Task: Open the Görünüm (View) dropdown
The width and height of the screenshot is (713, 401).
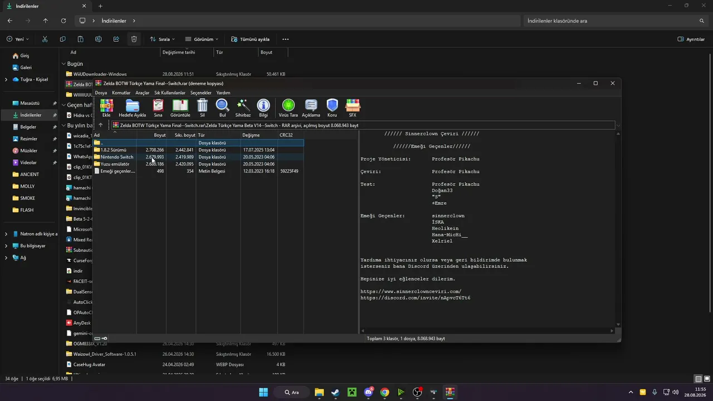Action: click(x=202, y=39)
